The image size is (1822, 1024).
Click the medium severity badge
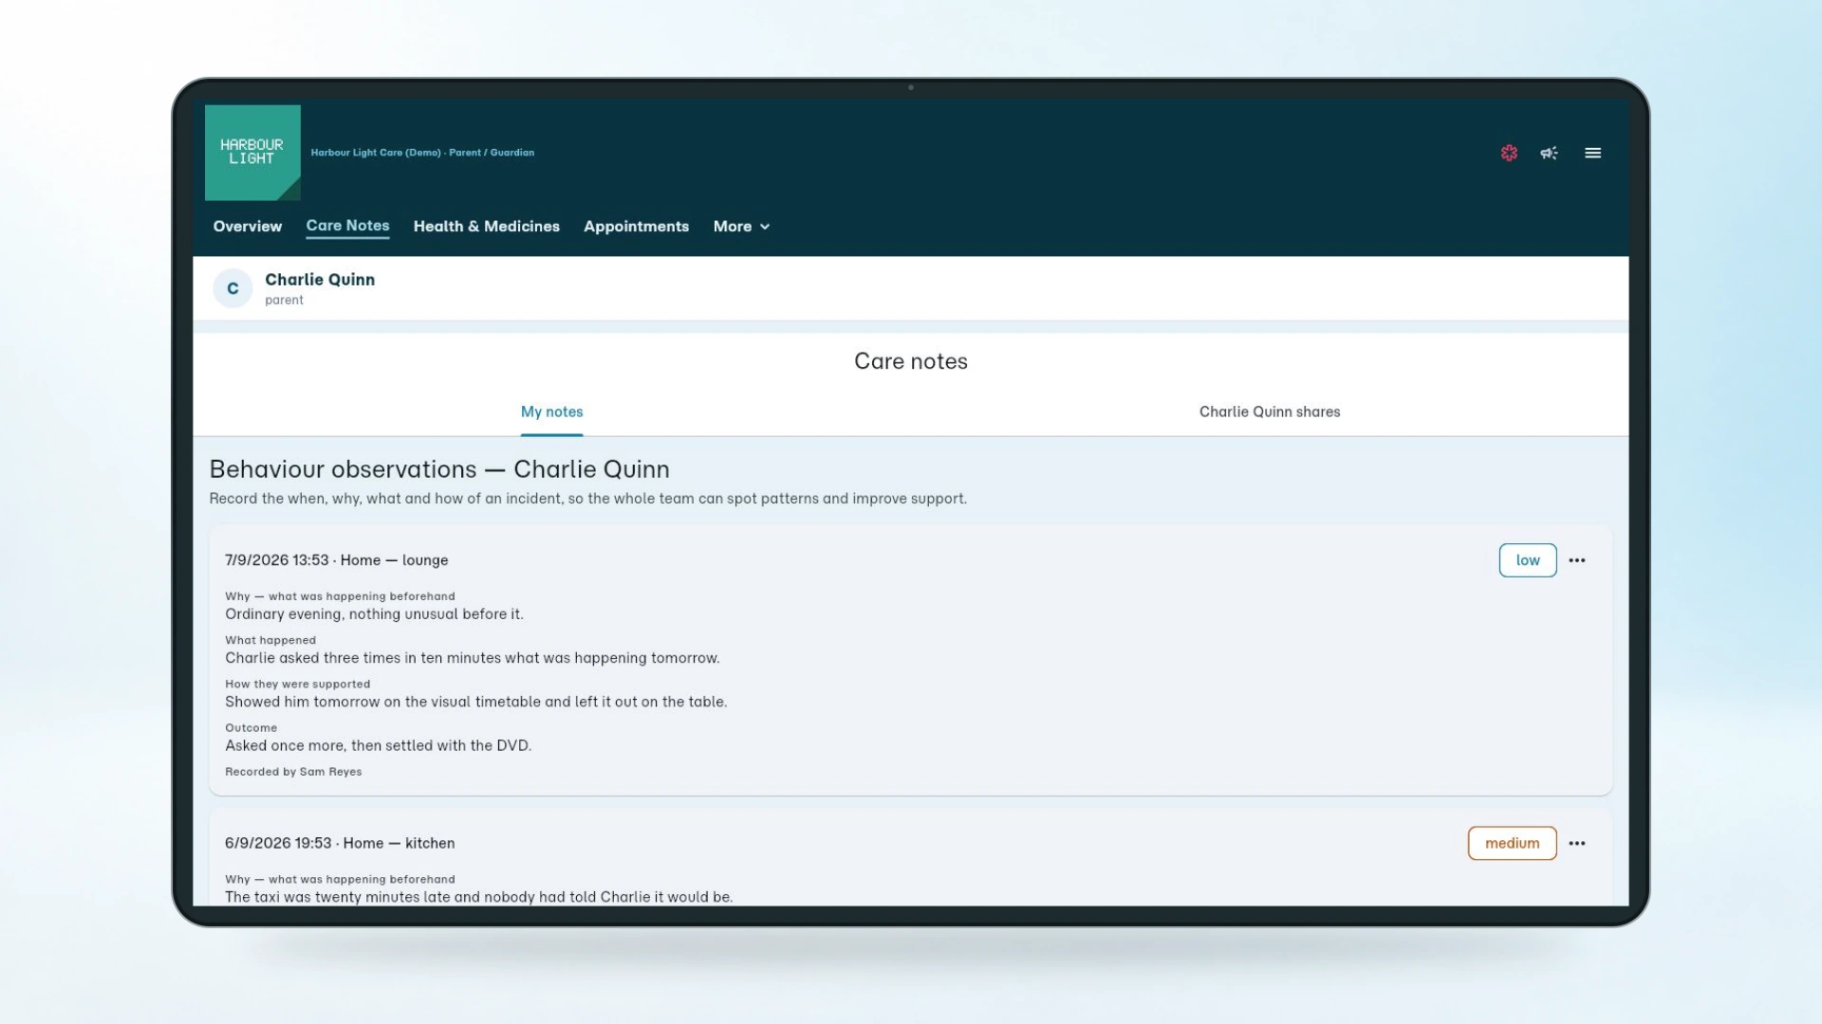coord(1512,843)
